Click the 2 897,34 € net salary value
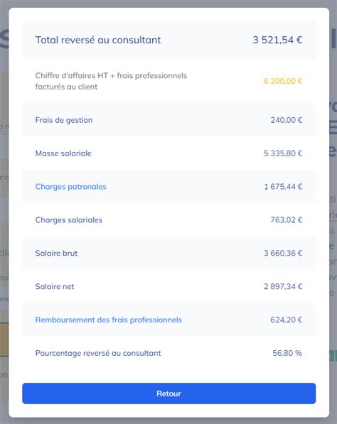Viewport: 337px width, 424px height. click(283, 286)
